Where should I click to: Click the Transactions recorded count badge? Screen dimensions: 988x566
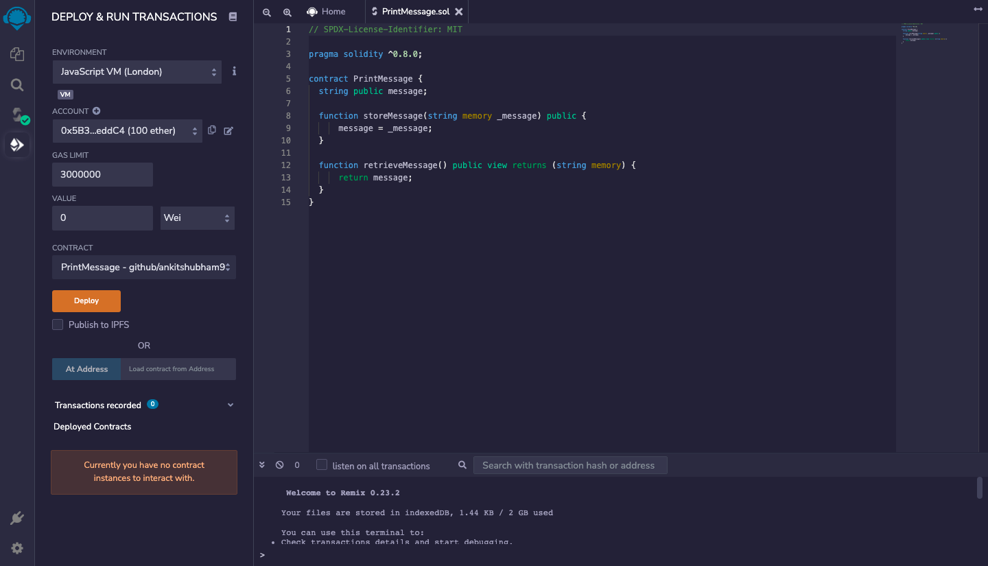152,404
